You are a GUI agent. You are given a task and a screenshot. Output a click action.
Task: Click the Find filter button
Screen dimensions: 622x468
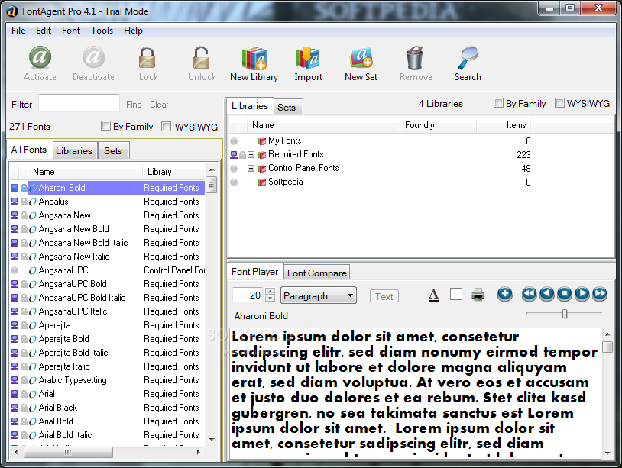coord(134,105)
